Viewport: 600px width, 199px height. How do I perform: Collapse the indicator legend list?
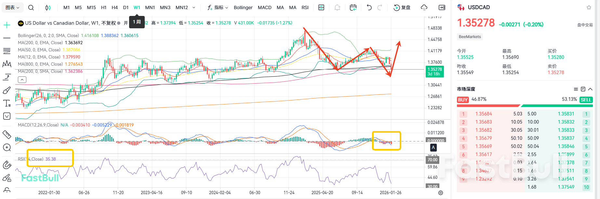point(22,80)
